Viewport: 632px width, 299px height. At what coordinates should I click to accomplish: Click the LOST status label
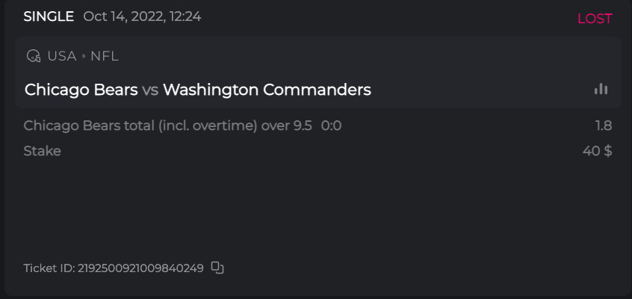point(595,19)
